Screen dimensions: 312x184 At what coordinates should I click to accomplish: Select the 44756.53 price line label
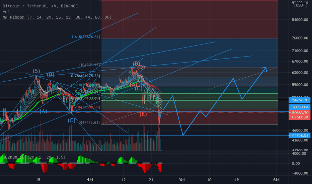(x=300, y=135)
